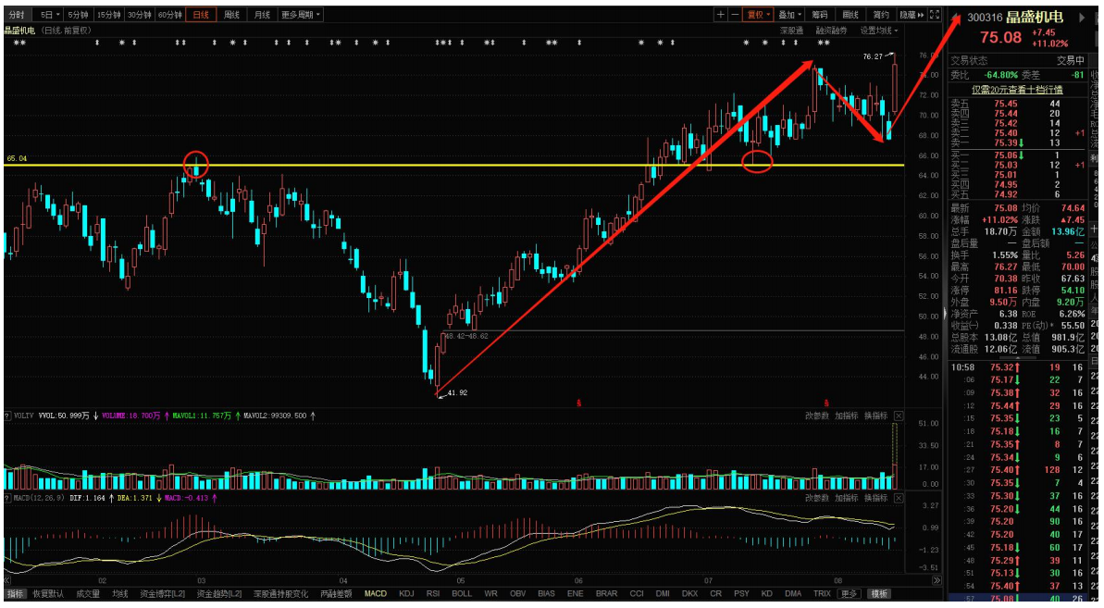The image size is (1104, 608).
Task: Open help for MACD indicator question mark
Action: point(7,498)
